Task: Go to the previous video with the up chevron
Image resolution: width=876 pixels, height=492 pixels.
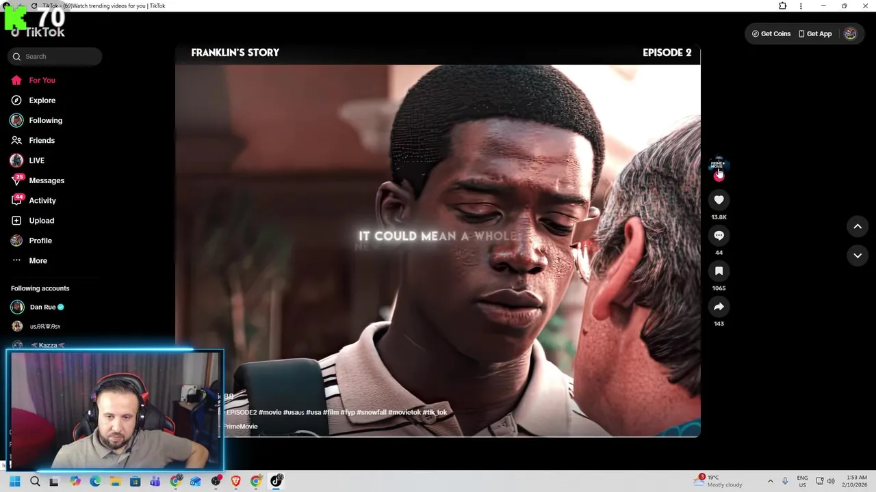Action: pyautogui.click(x=858, y=226)
